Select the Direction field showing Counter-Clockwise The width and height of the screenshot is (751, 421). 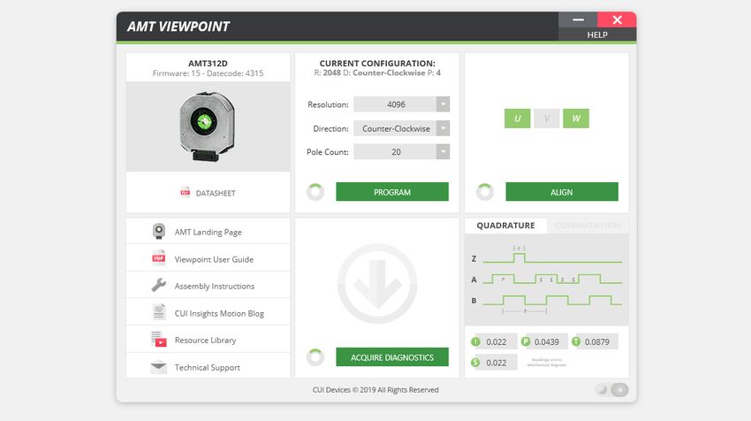[x=395, y=128]
